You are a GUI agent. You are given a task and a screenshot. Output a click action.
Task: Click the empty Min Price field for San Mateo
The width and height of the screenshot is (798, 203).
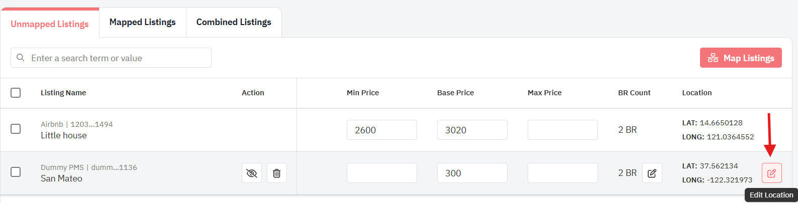tap(382, 173)
